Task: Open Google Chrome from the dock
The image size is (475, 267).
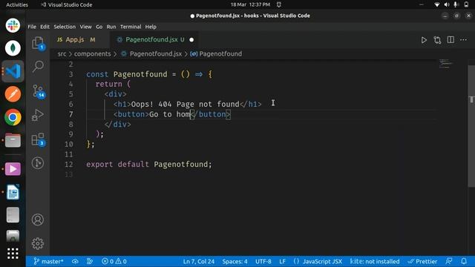Action: tap(13, 117)
